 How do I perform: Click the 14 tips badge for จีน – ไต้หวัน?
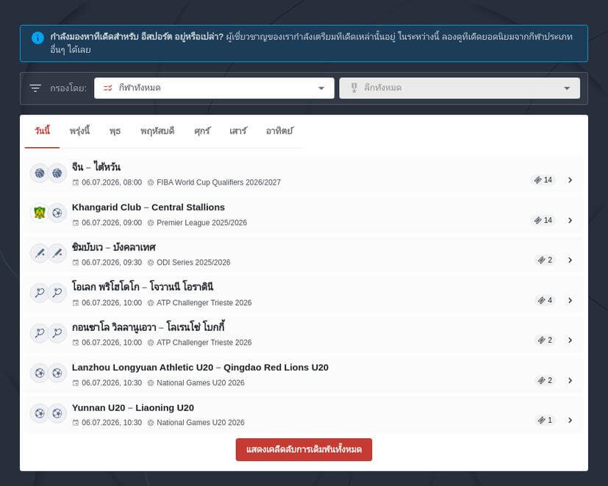tap(543, 180)
